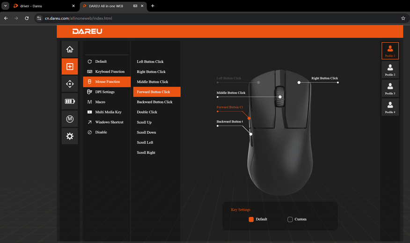Focus the address bar URL

(79, 18)
